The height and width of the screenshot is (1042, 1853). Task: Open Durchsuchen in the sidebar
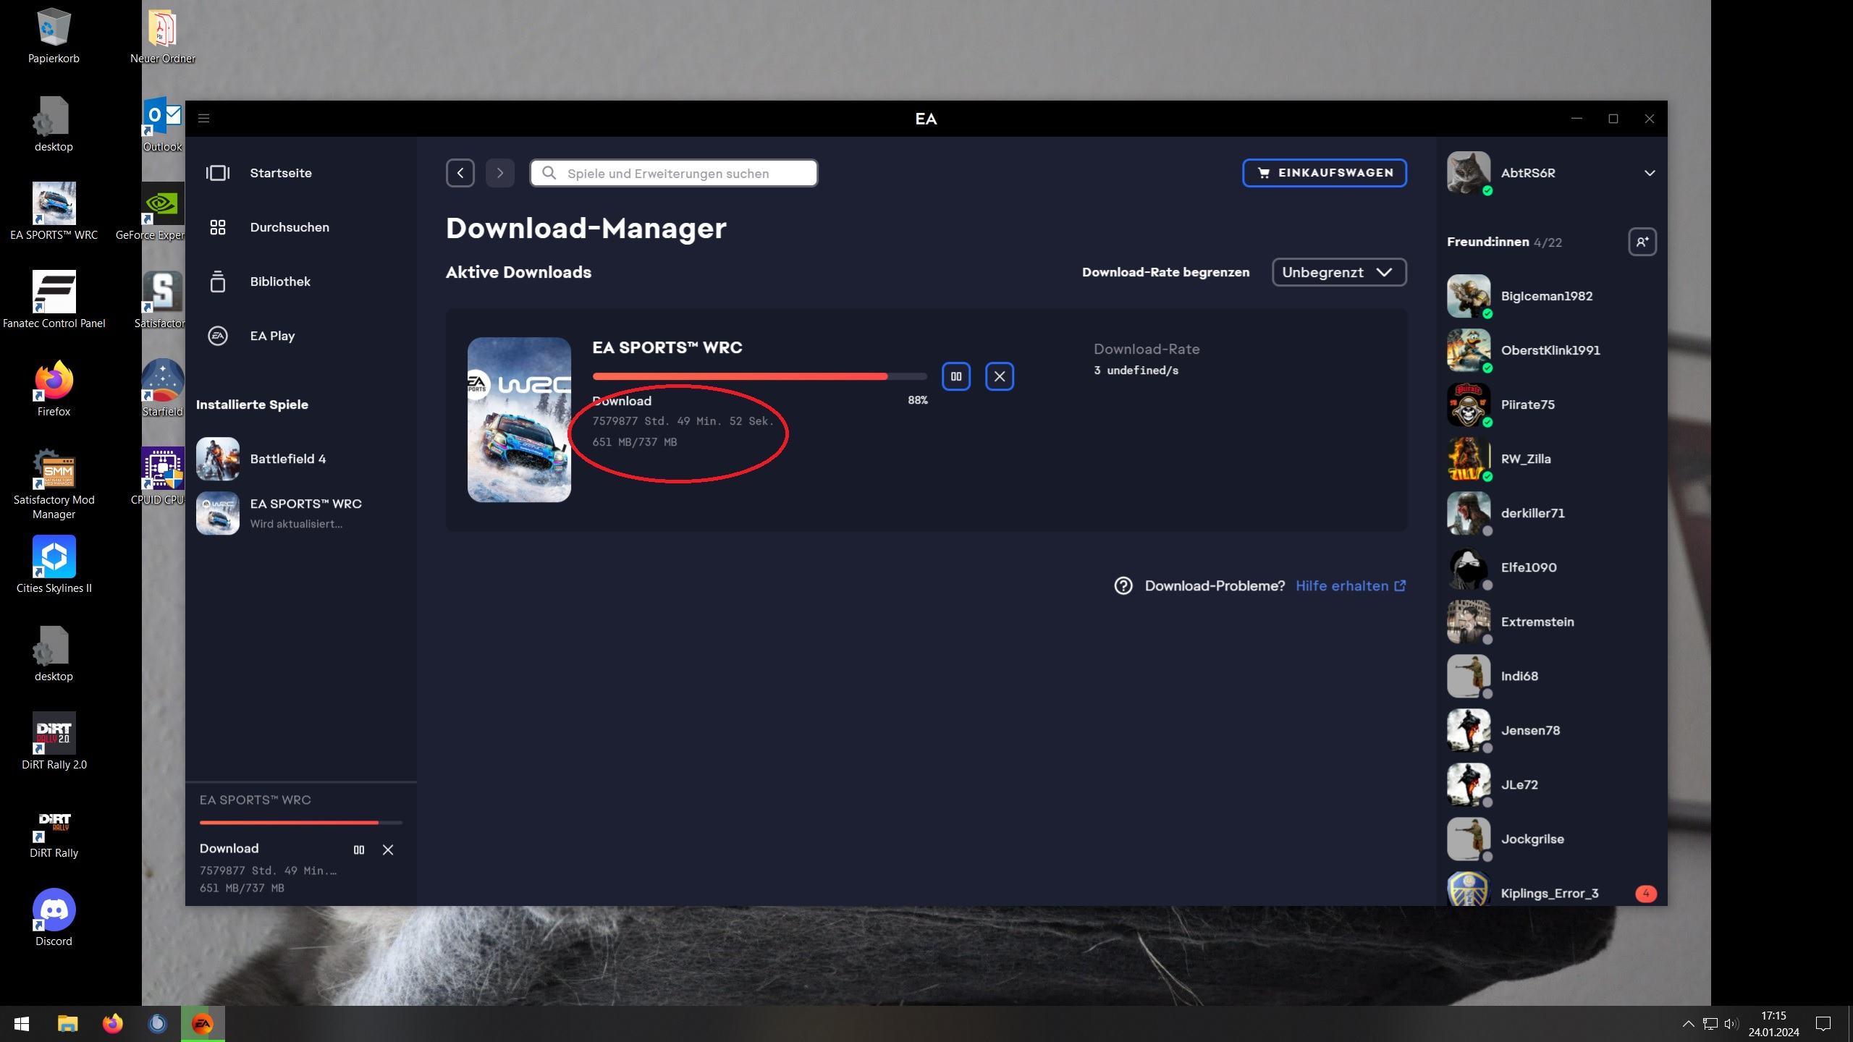click(290, 227)
